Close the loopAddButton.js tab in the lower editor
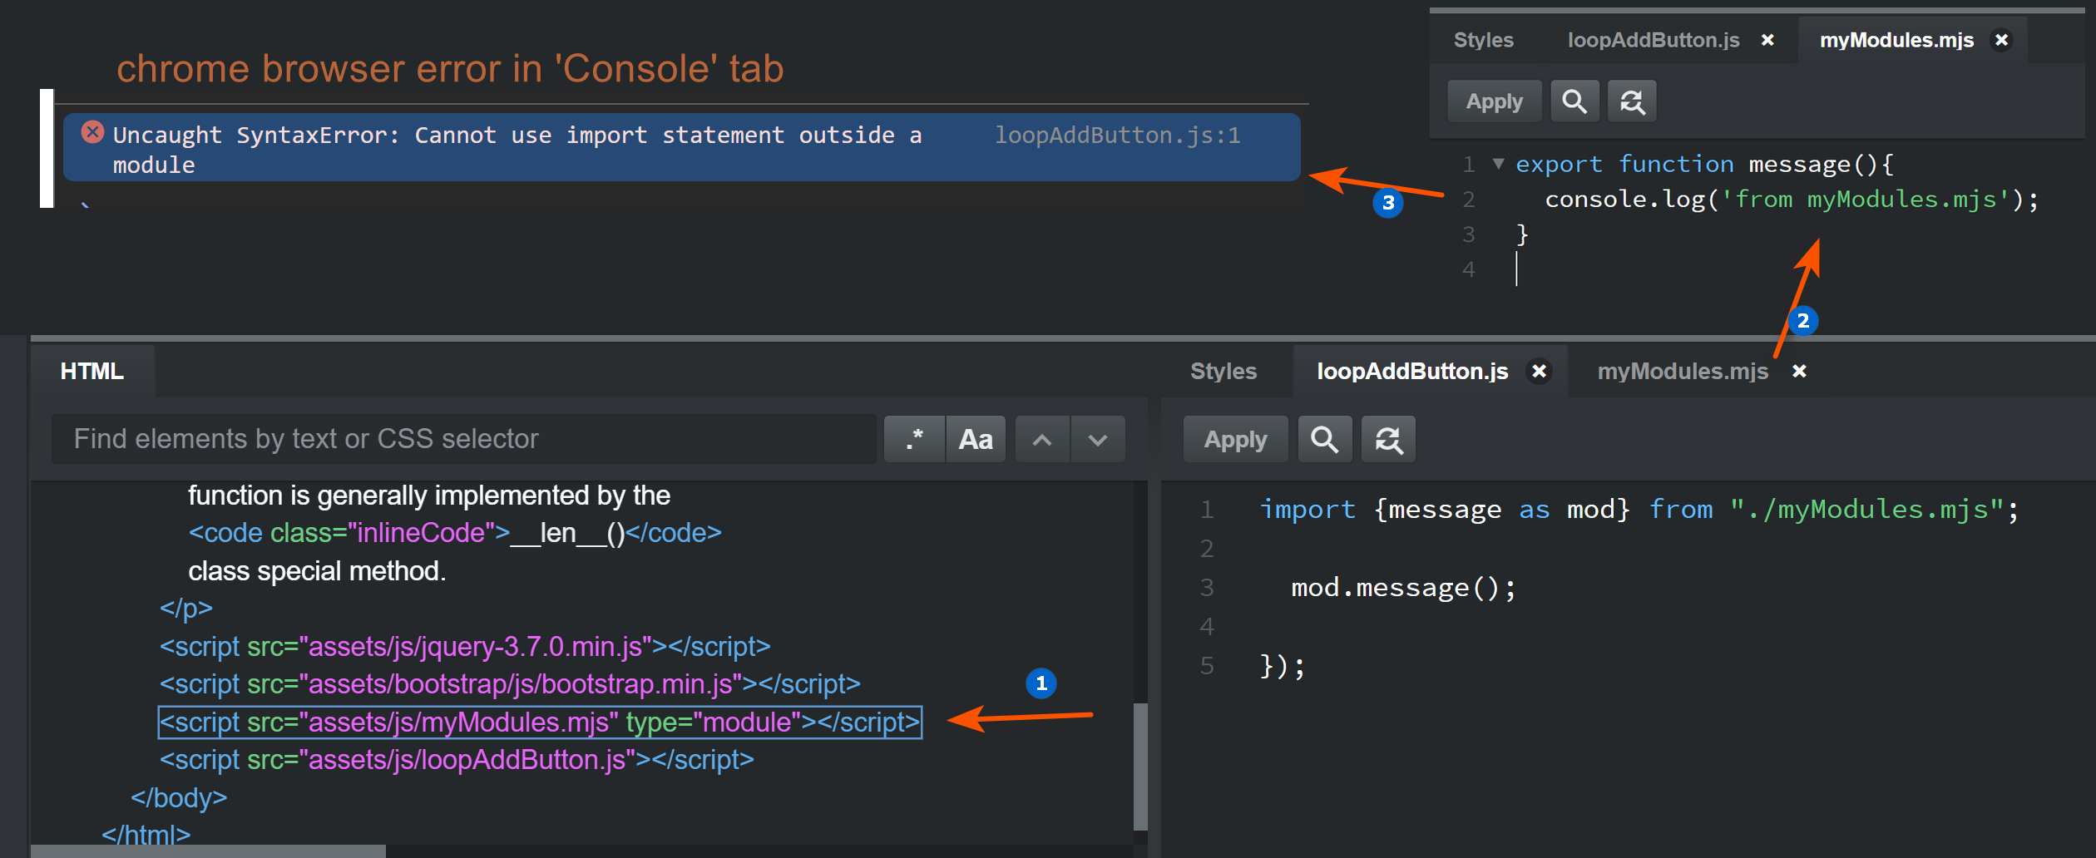This screenshot has width=2096, height=858. point(1540,371)
